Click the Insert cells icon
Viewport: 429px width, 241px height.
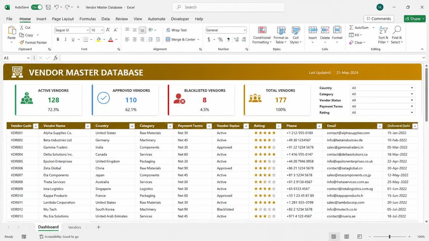(313, 30)
